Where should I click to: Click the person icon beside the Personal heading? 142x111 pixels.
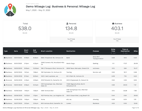tap(67, 23)
